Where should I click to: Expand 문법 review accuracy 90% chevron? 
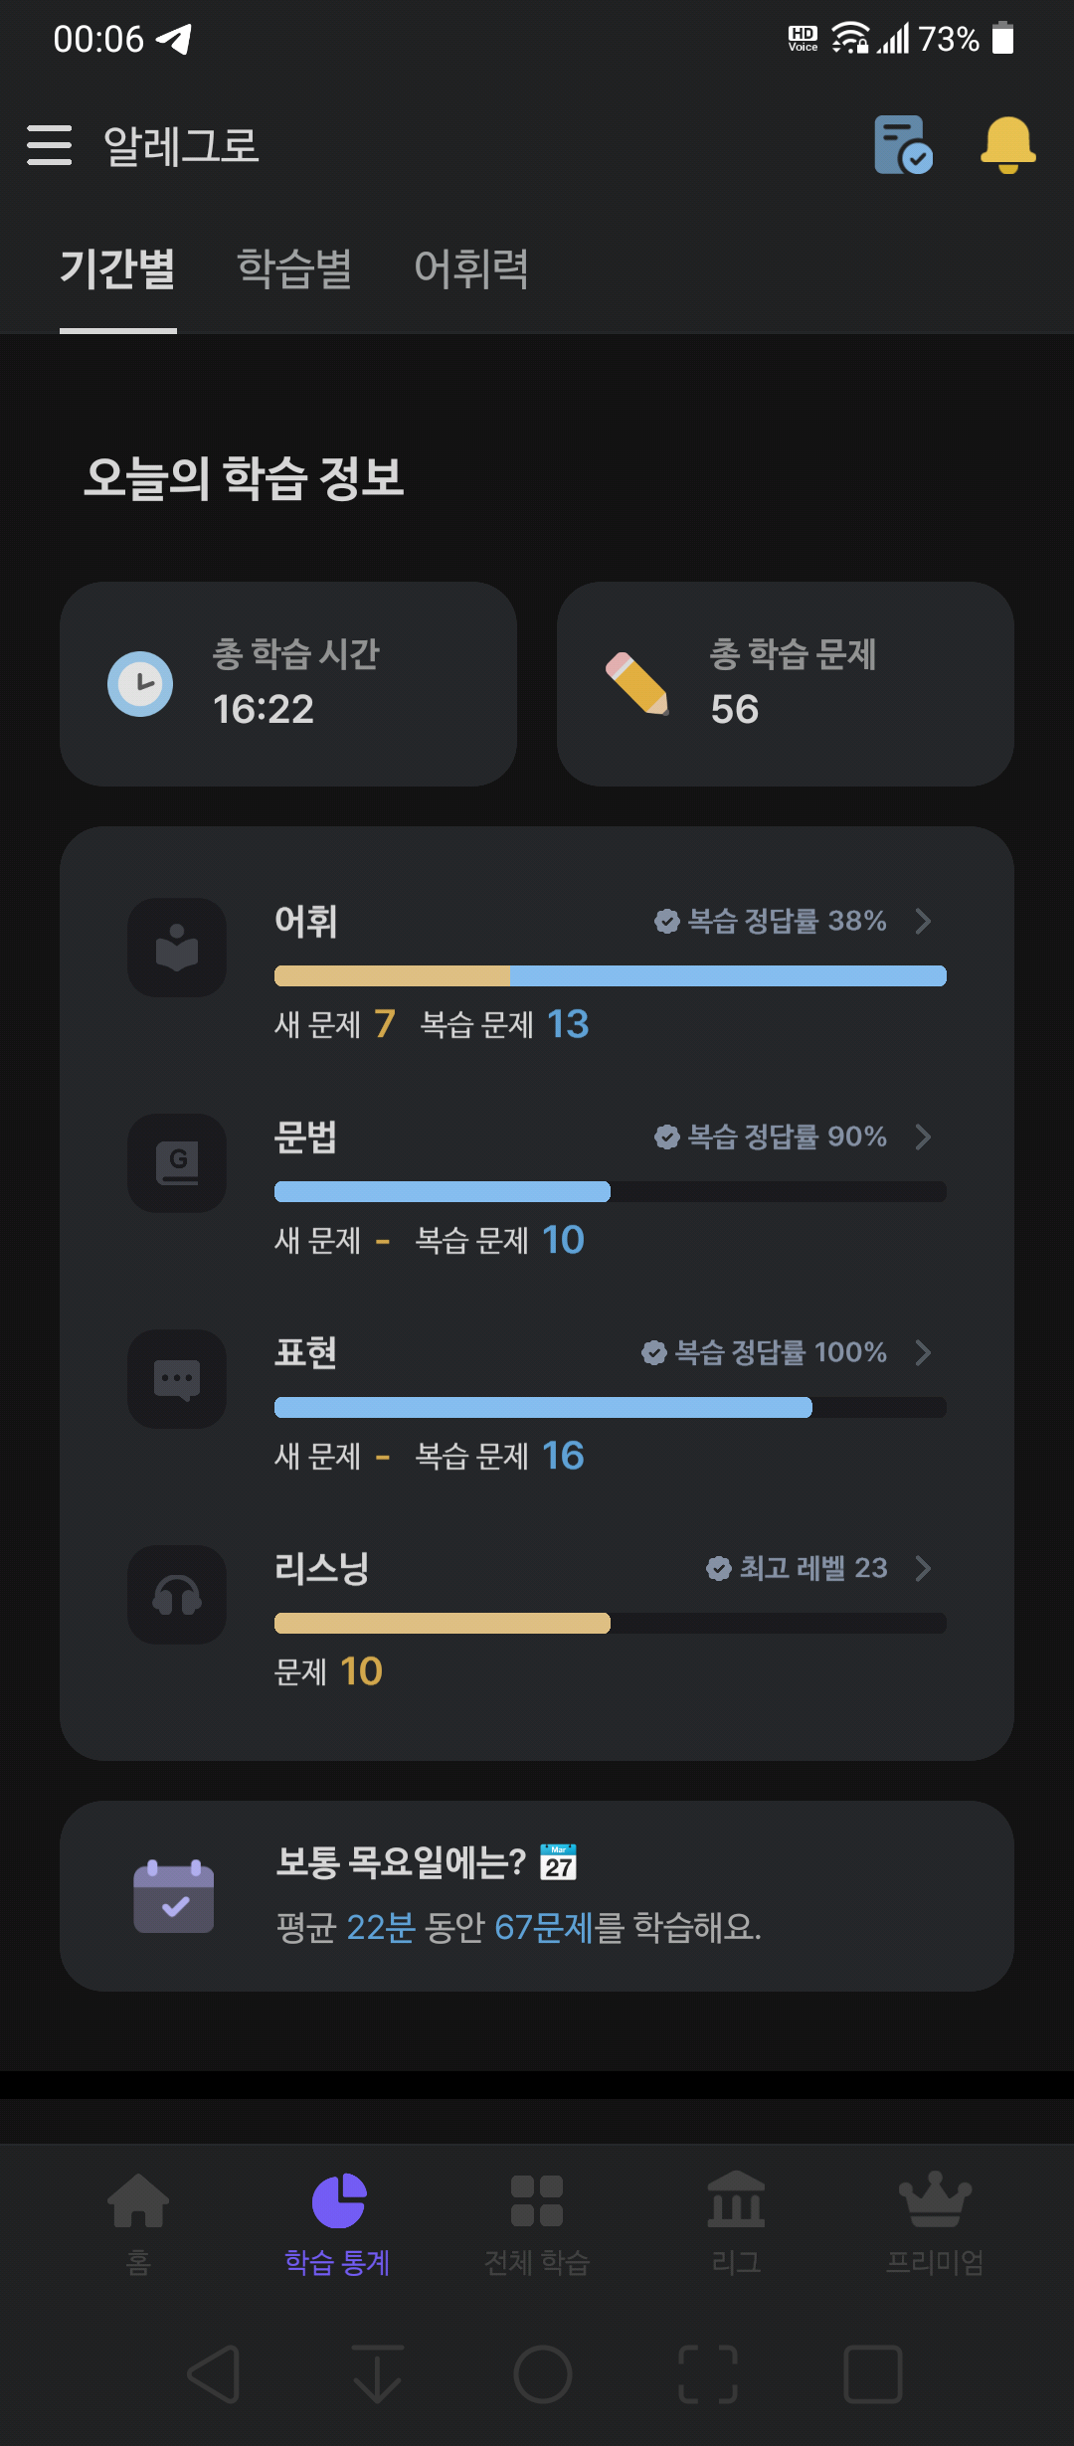(x=923, y=1136)
